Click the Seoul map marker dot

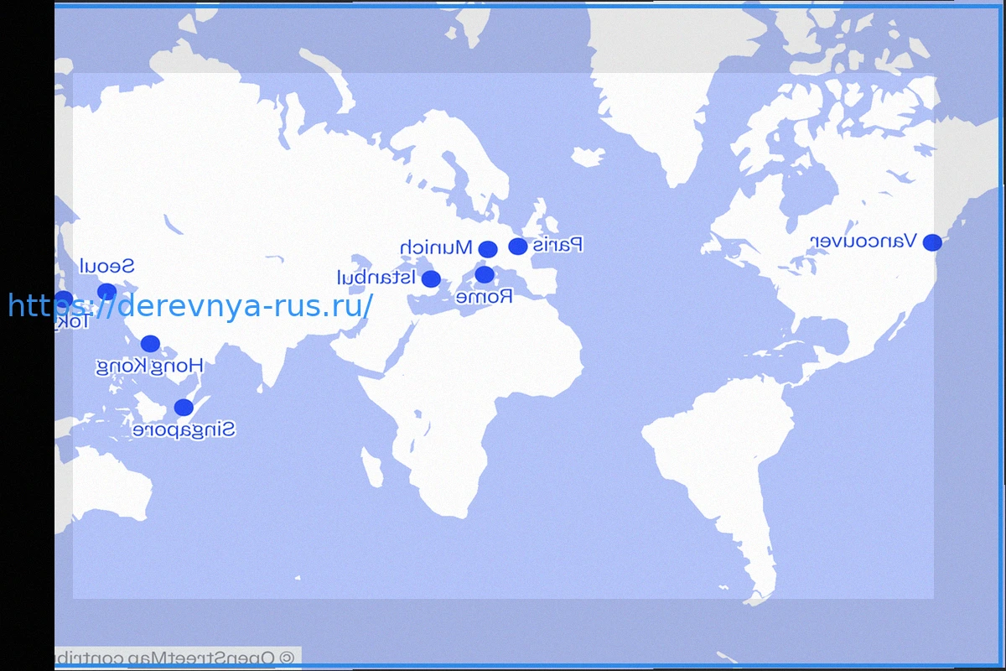click(106, 292)
